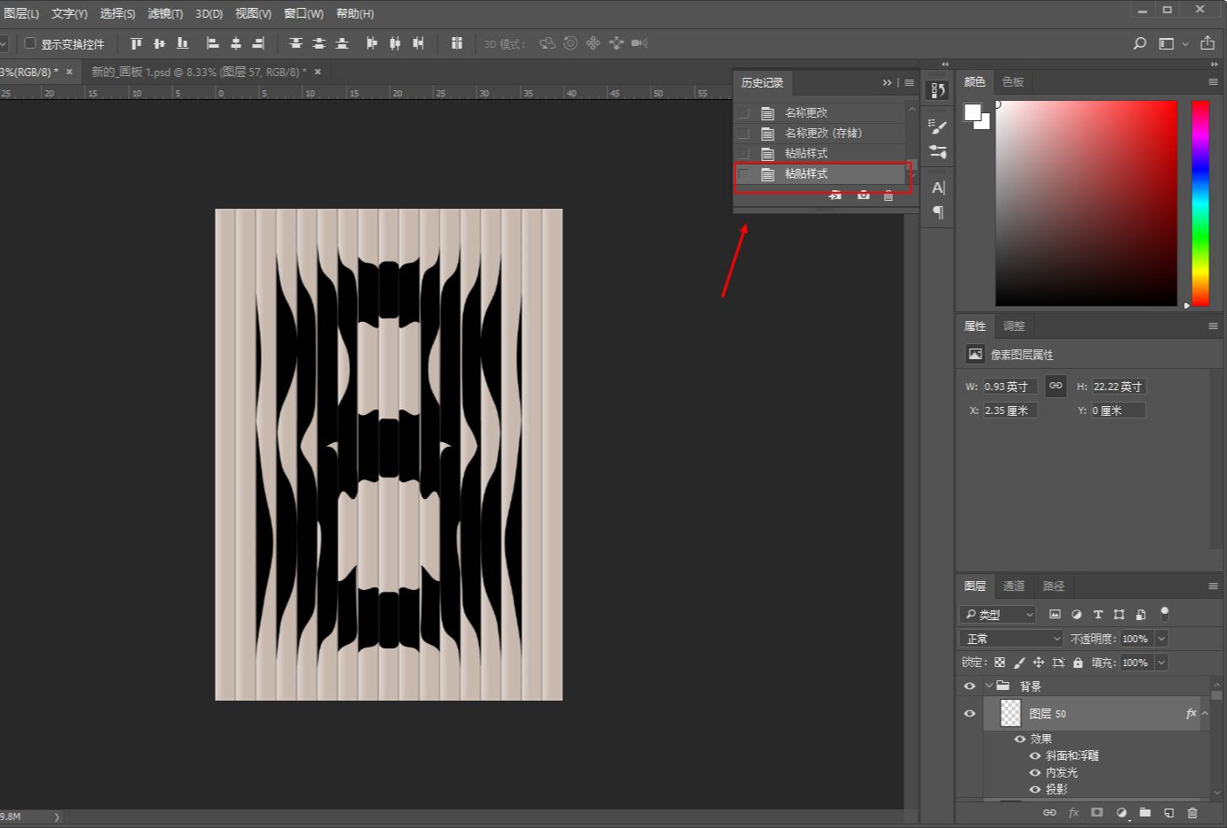The image size is (1227, 828).
Task: Hide 图层 50 layer eye icon
Action: (x=970, y=713)
